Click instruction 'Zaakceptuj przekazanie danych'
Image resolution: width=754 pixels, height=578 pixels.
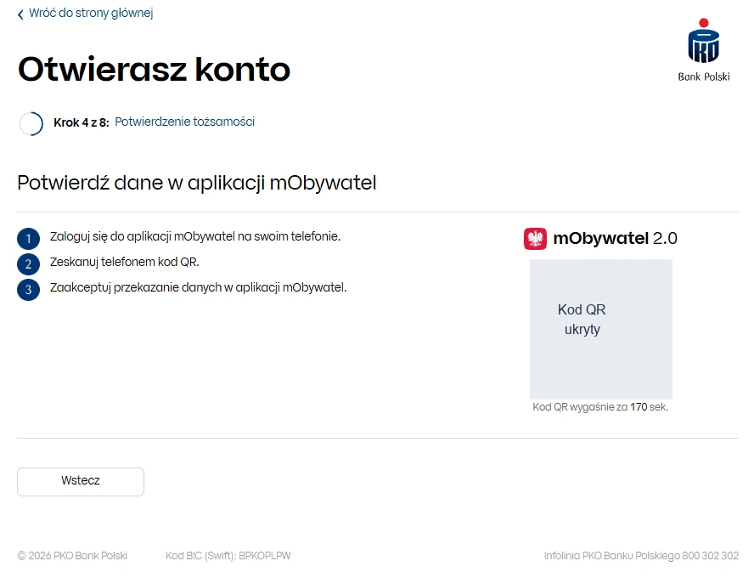point(198,288)
